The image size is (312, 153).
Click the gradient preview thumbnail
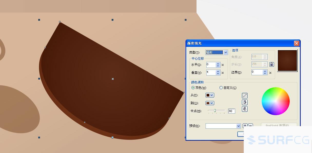pos(287,60)
